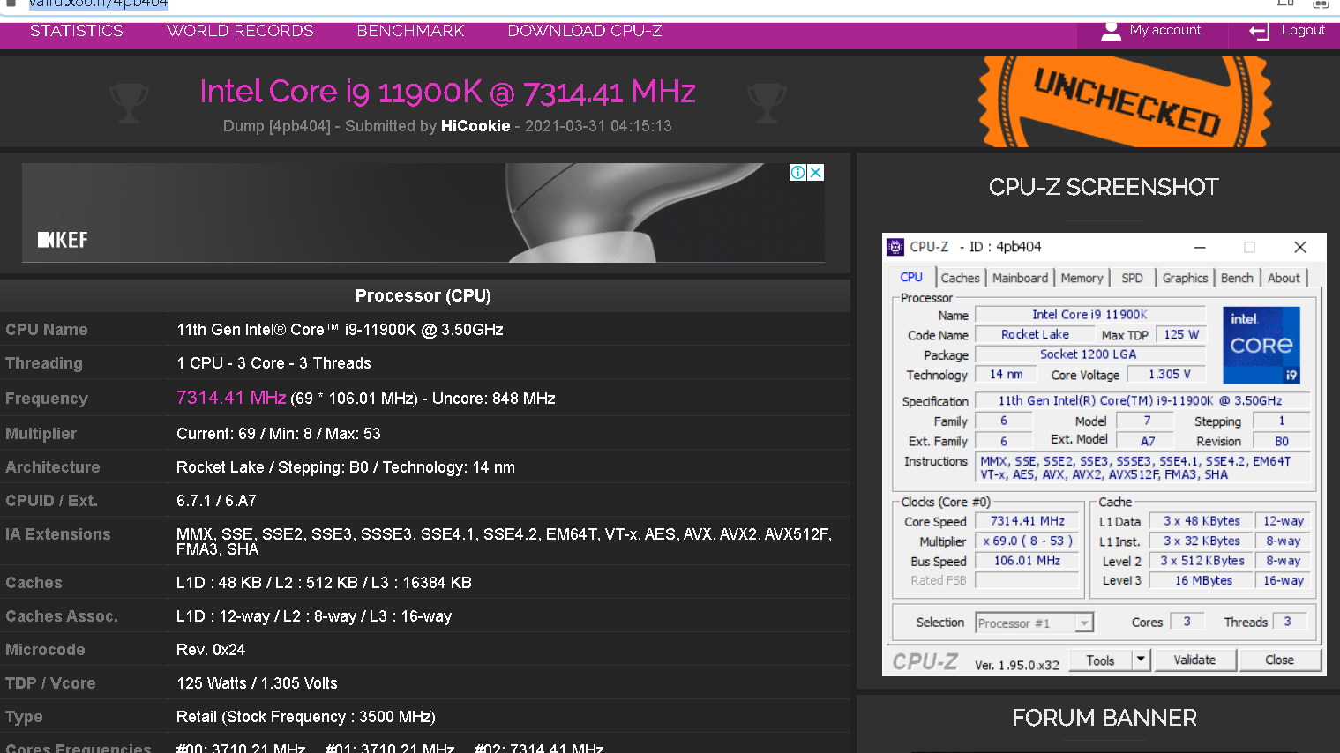The height and width of the screenshot is (753, 1340).
Task: Click the My account user icon
Action: click(x=1112, y=31)
